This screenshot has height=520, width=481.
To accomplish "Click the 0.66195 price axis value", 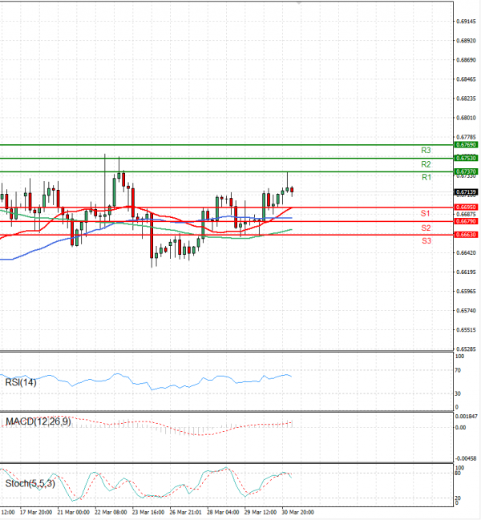I will coord(466,272).
